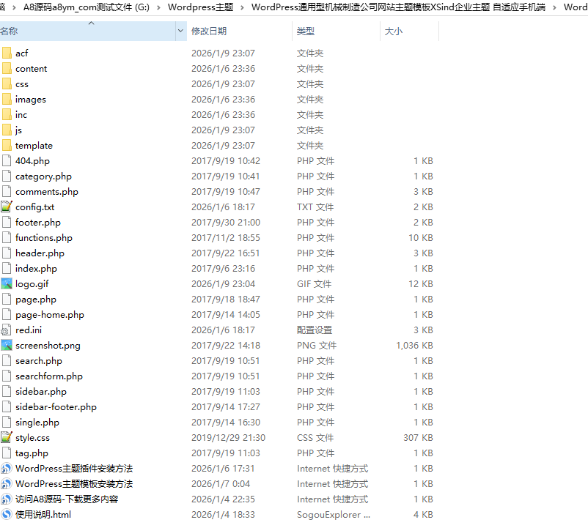Viewport: 588px width, 528px height.
Task: Open the breadcrumb chevron after the G: drive
Action: [158, 7]
